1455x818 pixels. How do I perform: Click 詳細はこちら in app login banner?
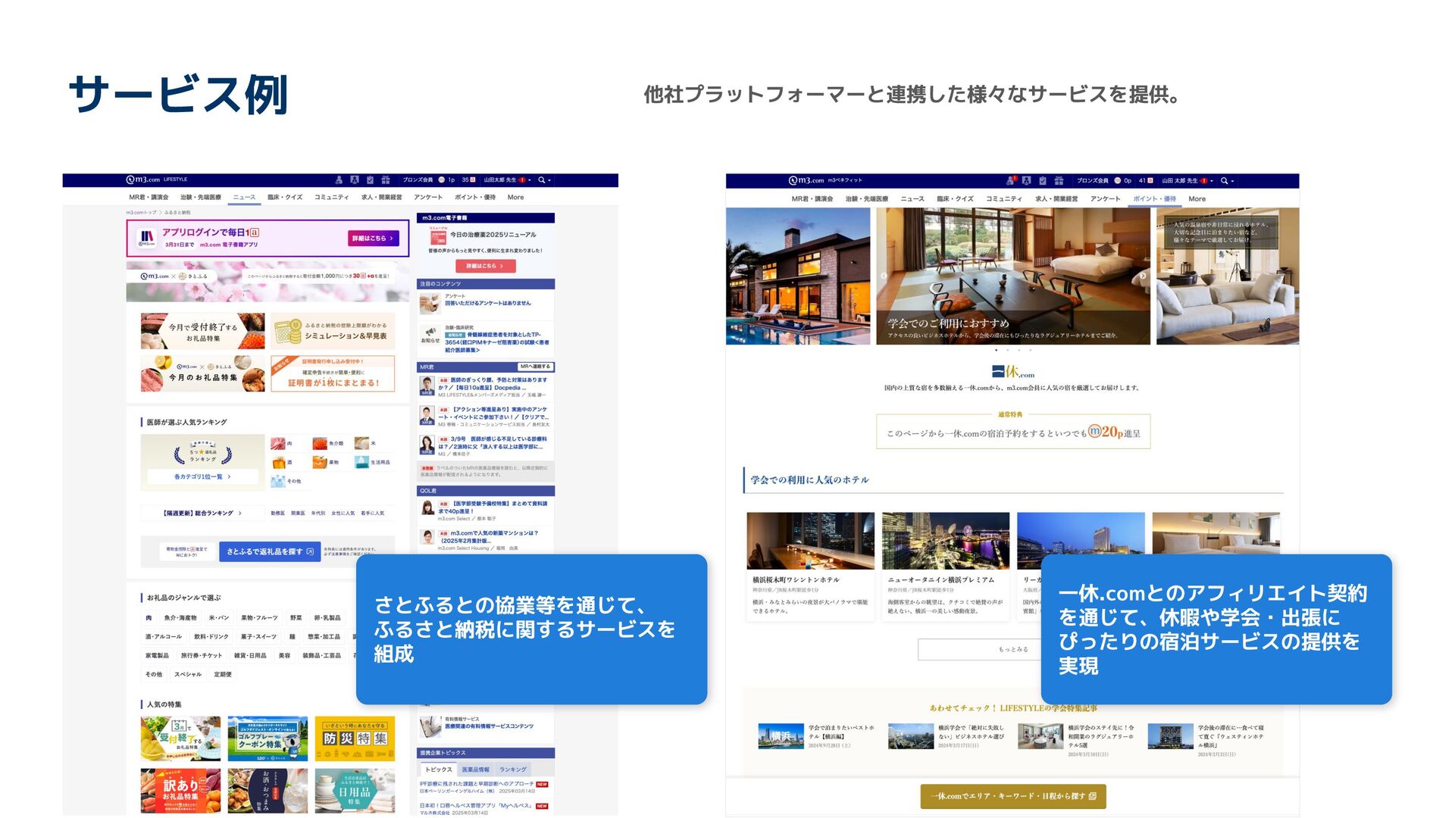(x=373, y=239)
